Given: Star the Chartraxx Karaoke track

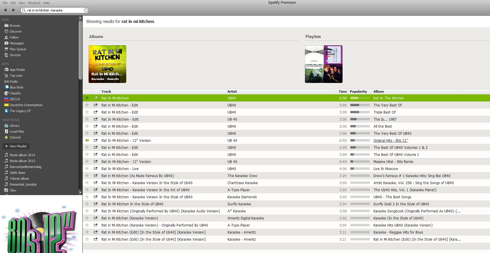Looking at the screenshot, I should [87, 183].
